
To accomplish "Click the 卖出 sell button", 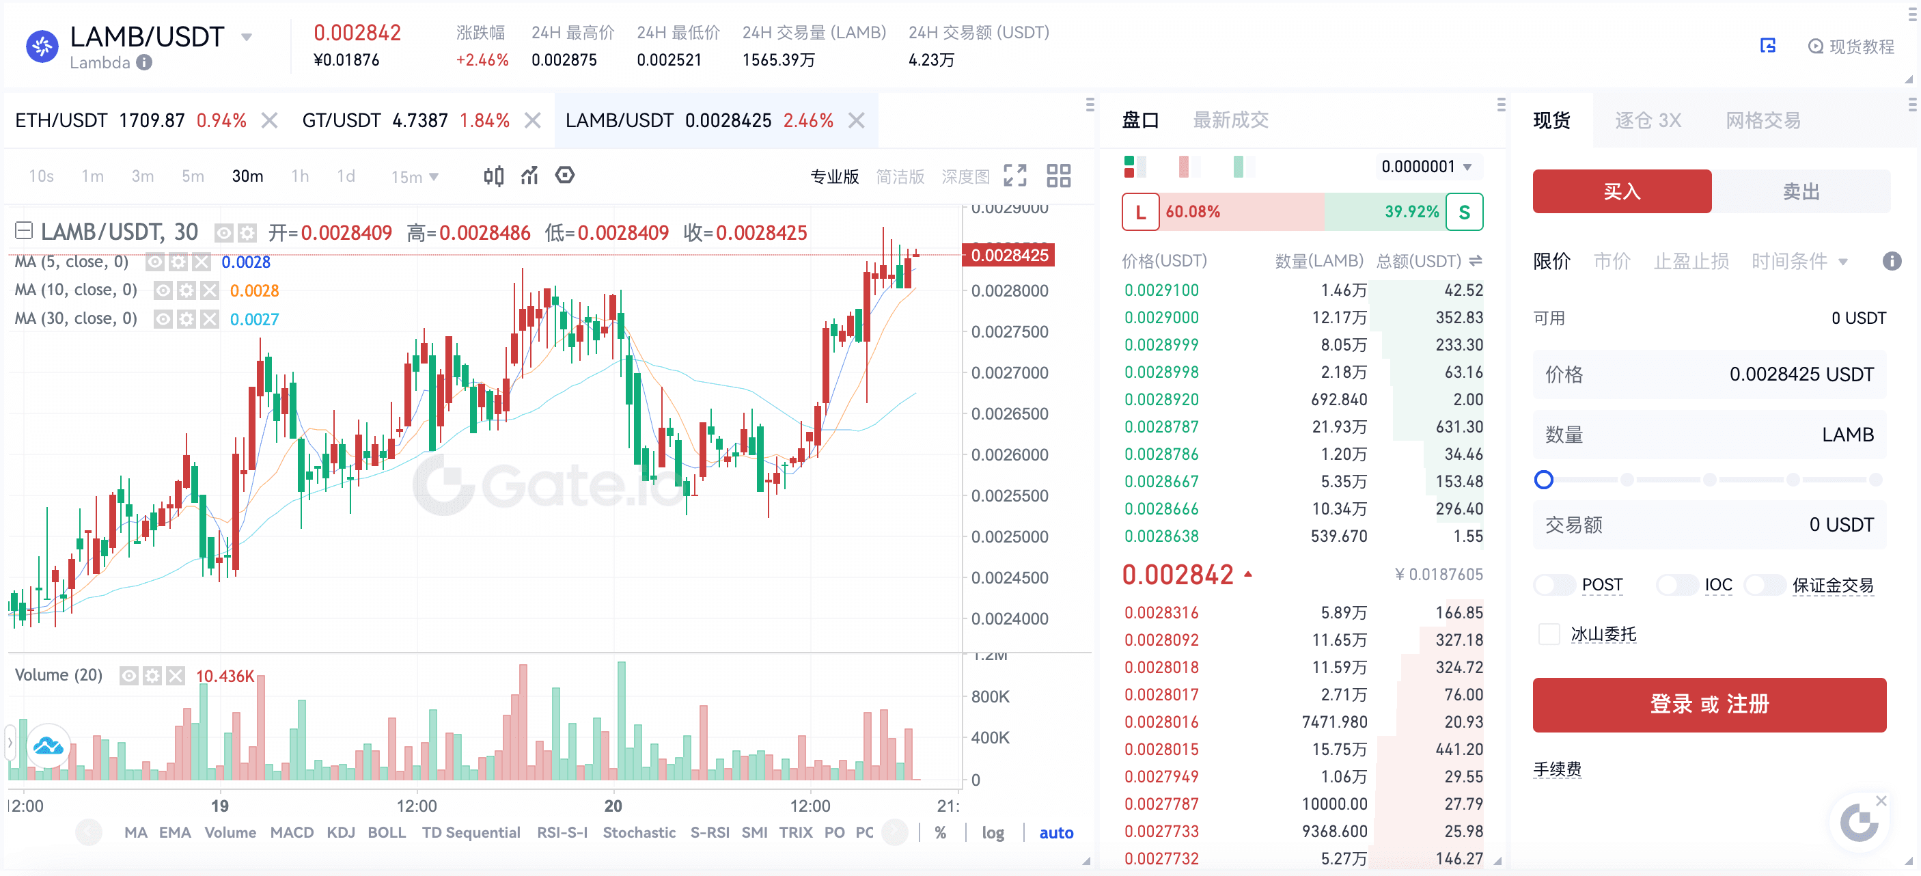I will coord(1801,191).
